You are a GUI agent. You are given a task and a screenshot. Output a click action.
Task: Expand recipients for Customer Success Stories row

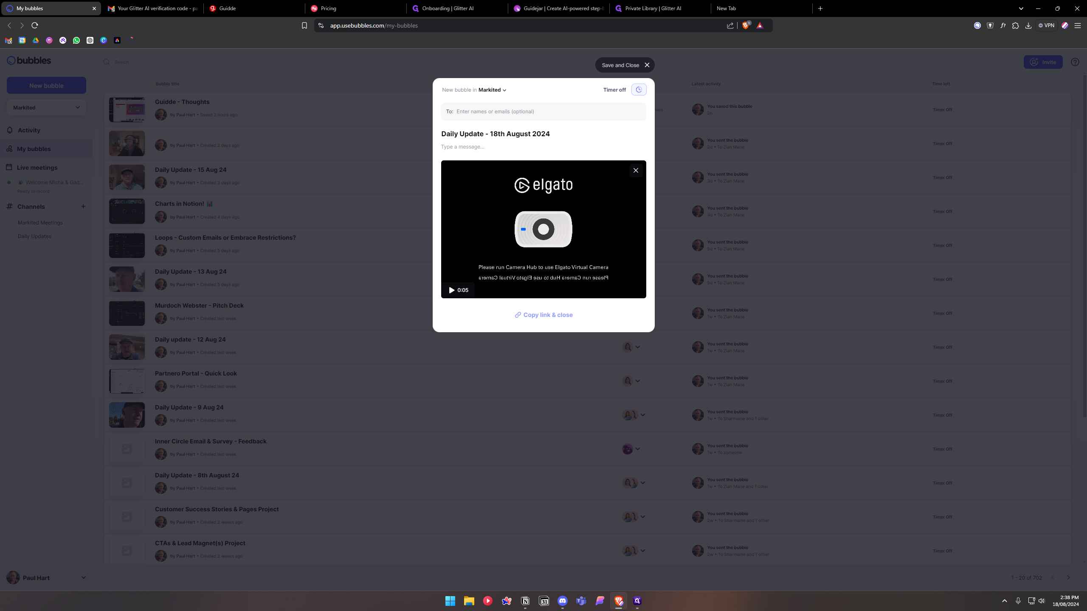[x=643, y=517]
